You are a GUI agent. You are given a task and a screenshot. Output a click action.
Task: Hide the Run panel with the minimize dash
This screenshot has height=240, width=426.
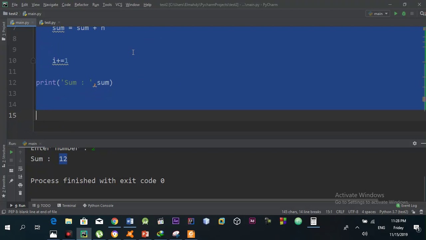point(423,143)
